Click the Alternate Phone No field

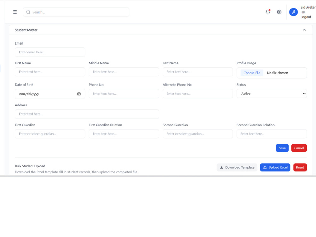198,94
